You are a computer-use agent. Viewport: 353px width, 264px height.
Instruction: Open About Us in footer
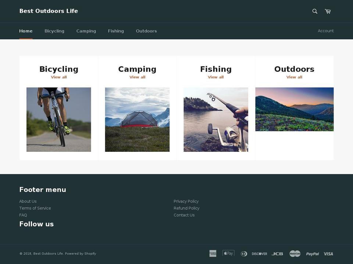tap(28, 201)
